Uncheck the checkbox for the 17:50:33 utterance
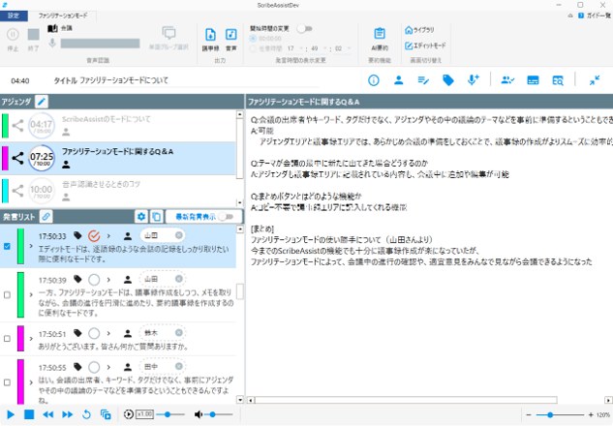Screen dimensions: 613x426 coord(7,246)
